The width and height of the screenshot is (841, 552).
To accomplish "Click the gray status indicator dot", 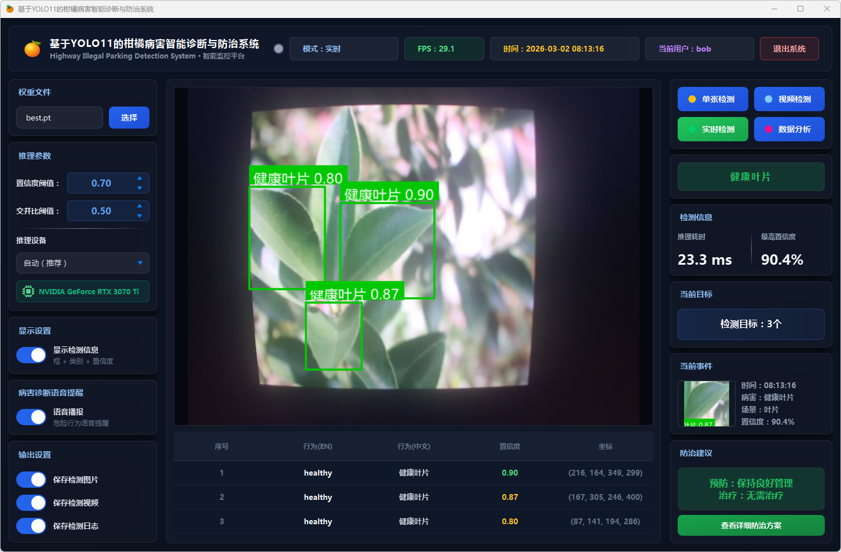I will [279, 49].
